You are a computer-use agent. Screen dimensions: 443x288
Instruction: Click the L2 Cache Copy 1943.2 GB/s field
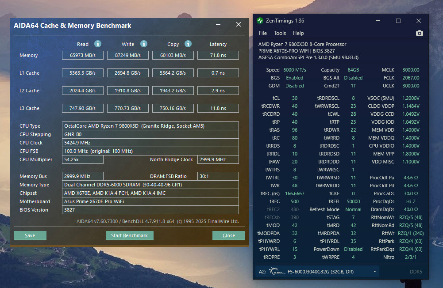(x=173, y=91)
